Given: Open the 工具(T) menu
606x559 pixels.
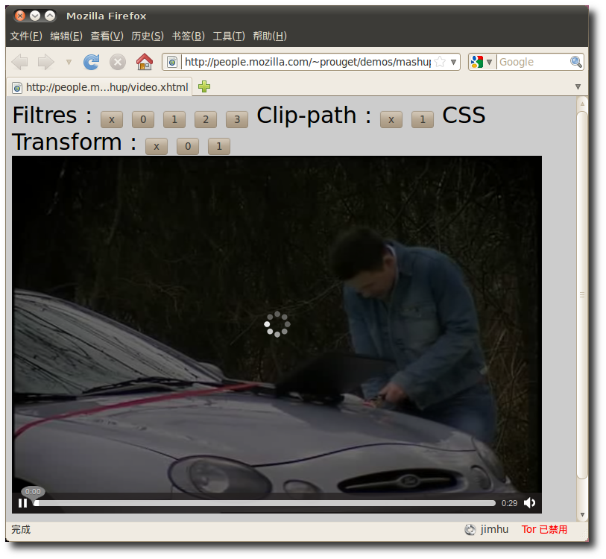Looking at the screenshot, I should point(228,36).
